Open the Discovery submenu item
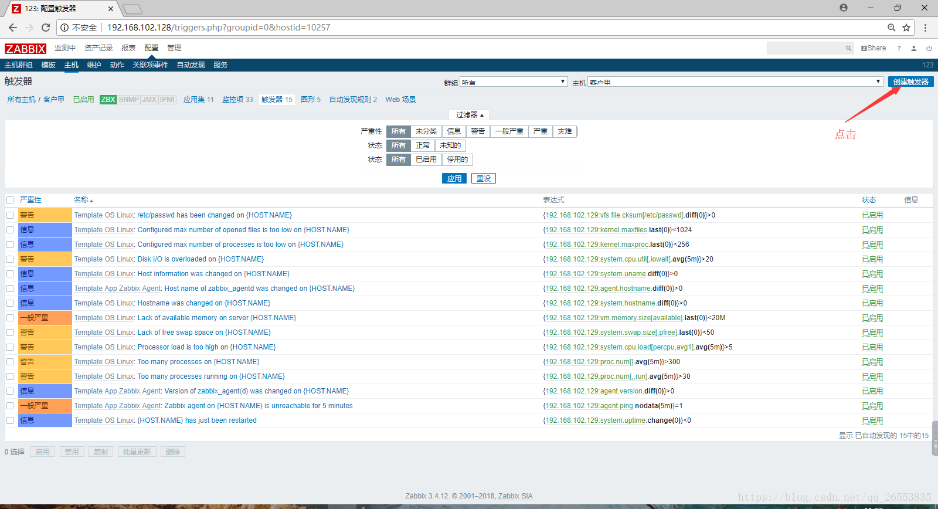The height and width of the screenshot is (509, 938). 191,65
